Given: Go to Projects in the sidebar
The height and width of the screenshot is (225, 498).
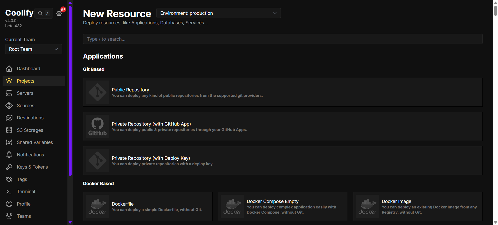Looking at the screenshot, I should coord(25,81).
